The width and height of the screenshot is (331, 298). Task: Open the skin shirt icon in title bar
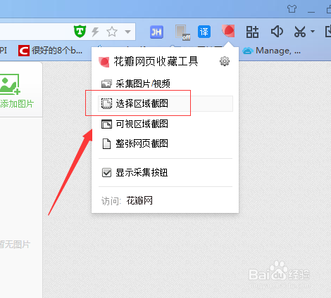click(x=292, y=9)
